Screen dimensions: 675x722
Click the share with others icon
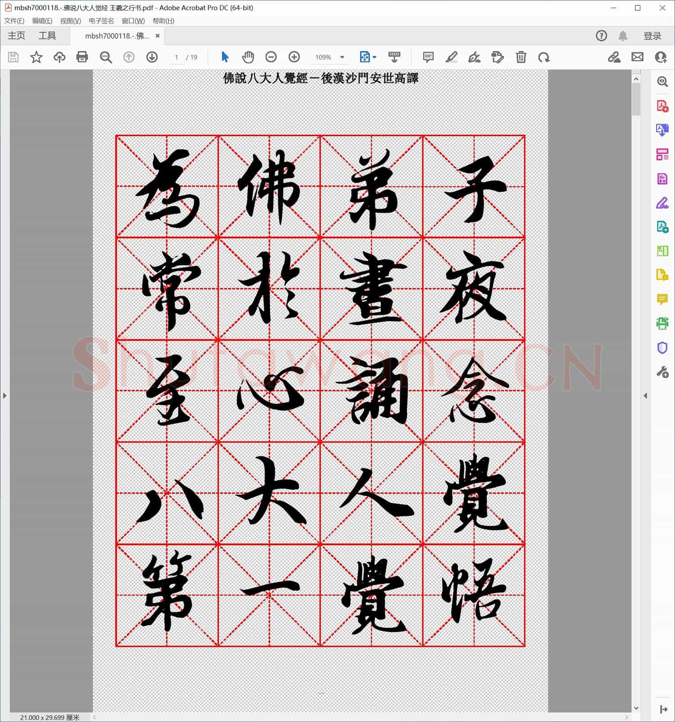coord(661,57)
